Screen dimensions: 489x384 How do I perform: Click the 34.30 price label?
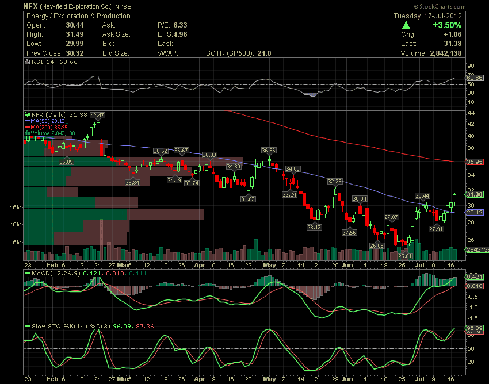[234, 167]
